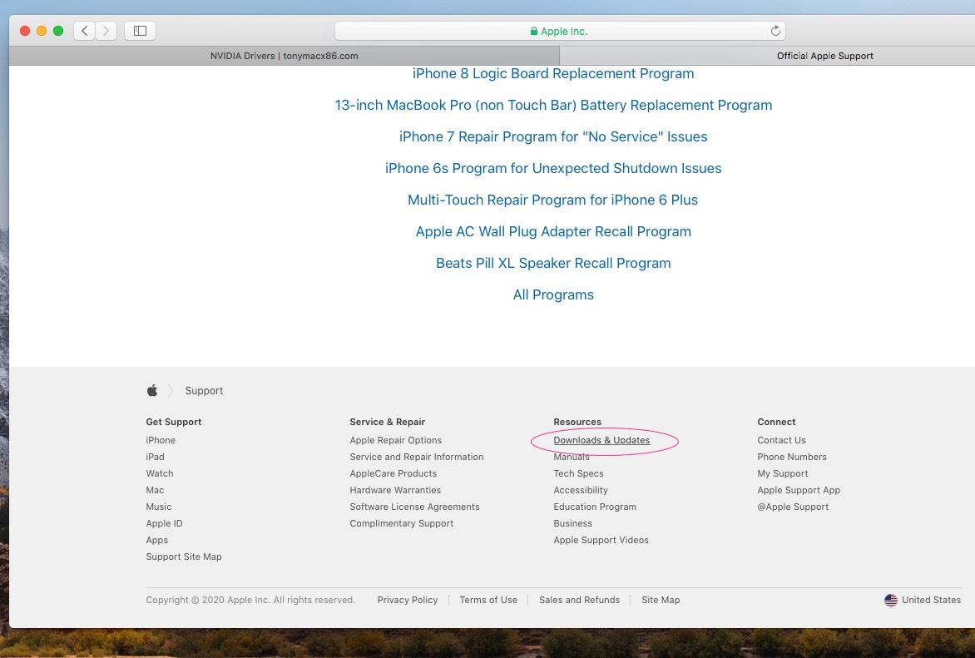Open Phone Numbers link
The width and height of the screenshot is (975, 658).
tap(792, 458)
